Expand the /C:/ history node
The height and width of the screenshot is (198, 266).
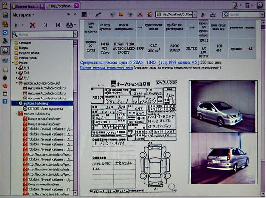click(16, 68)
